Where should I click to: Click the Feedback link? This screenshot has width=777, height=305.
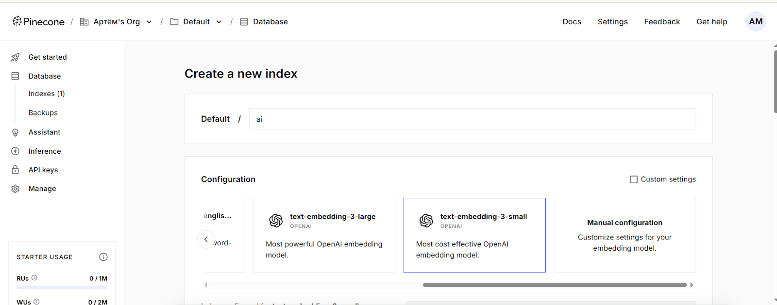coord(662,22)
